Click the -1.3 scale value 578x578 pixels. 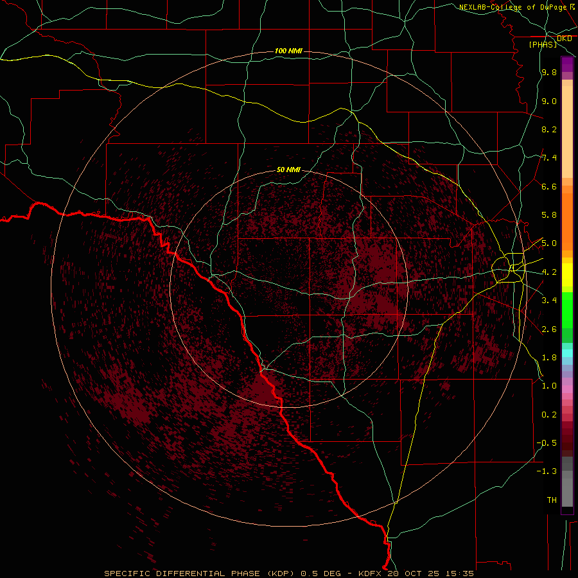(547, 471)
